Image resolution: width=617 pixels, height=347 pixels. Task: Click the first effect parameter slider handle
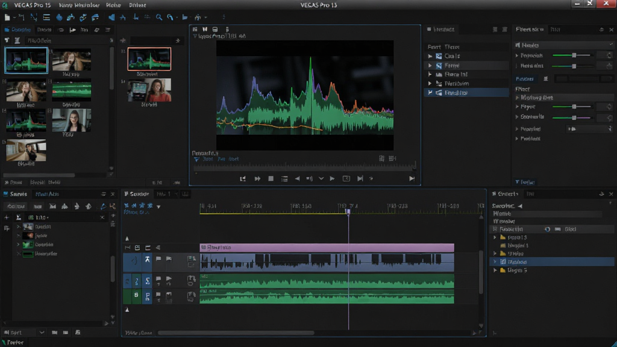(x=574, y=55)
